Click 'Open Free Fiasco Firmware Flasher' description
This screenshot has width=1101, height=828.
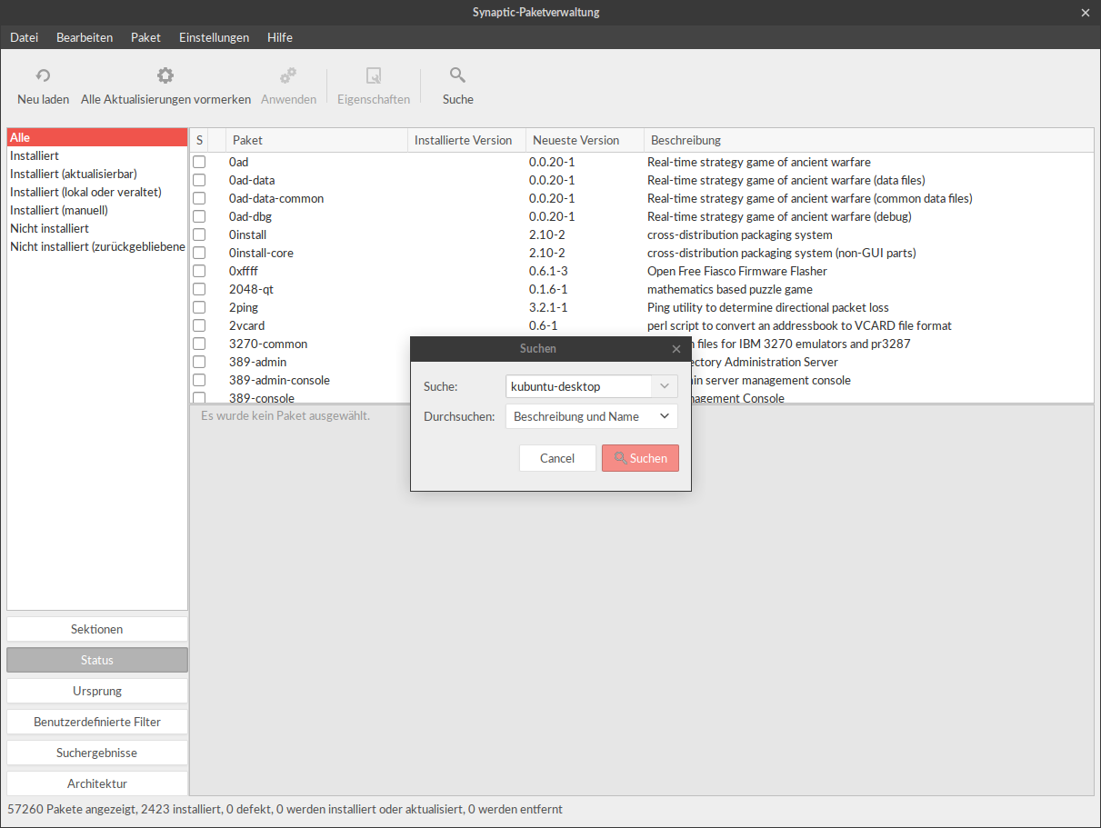(x=737, y=271)
